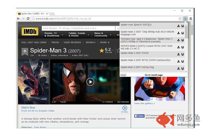This screenshot has height=135, width=216.
Task: Select result 'Spider-Man.3.2007.NTSC.DVDR-CuriousJotos' text
Action: point(145,60)
